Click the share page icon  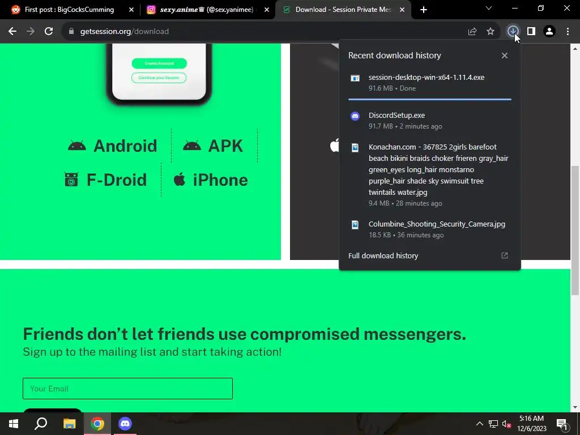coord(472,32)
